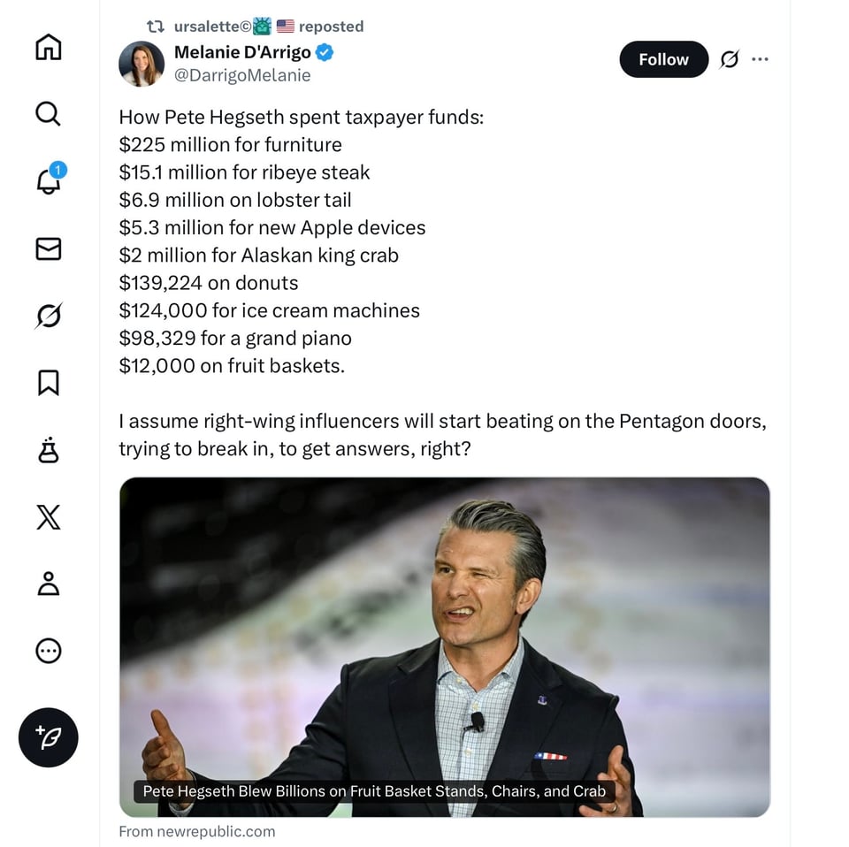Open Explore via the search icon

(x=48, y=115)
